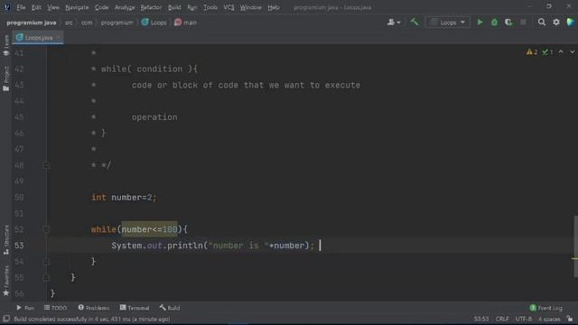Click the Loops class breadcrumb

click(x=154, y=23)
